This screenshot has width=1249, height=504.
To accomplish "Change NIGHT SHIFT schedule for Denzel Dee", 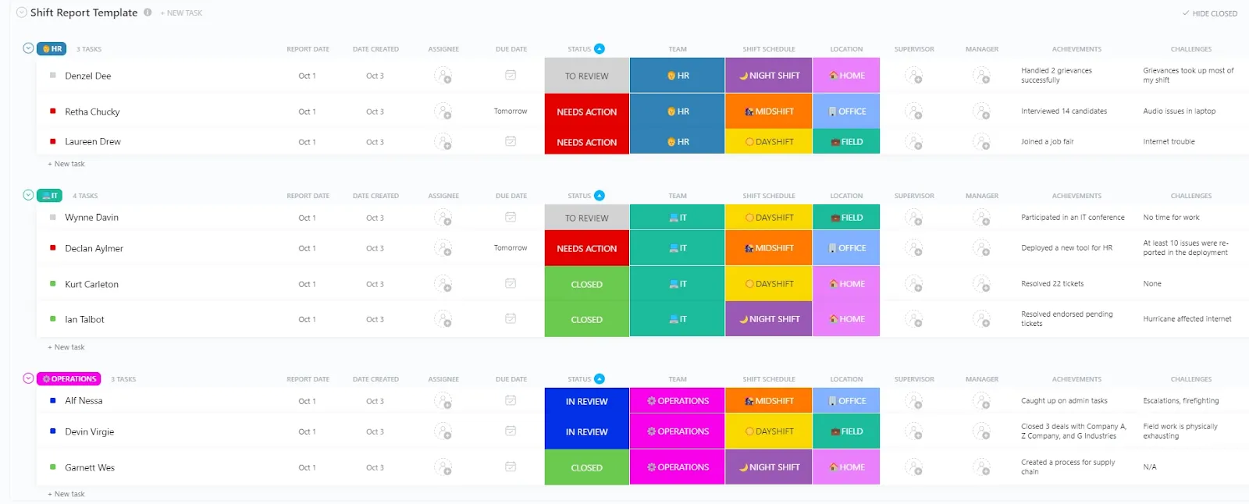I will (769, 76).
